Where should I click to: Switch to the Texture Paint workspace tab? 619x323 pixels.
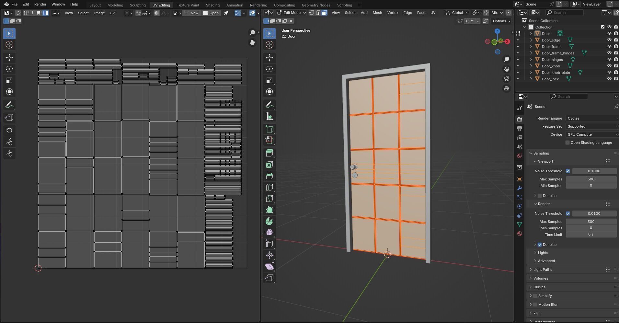pyautogui.click(x=188, y=5)
